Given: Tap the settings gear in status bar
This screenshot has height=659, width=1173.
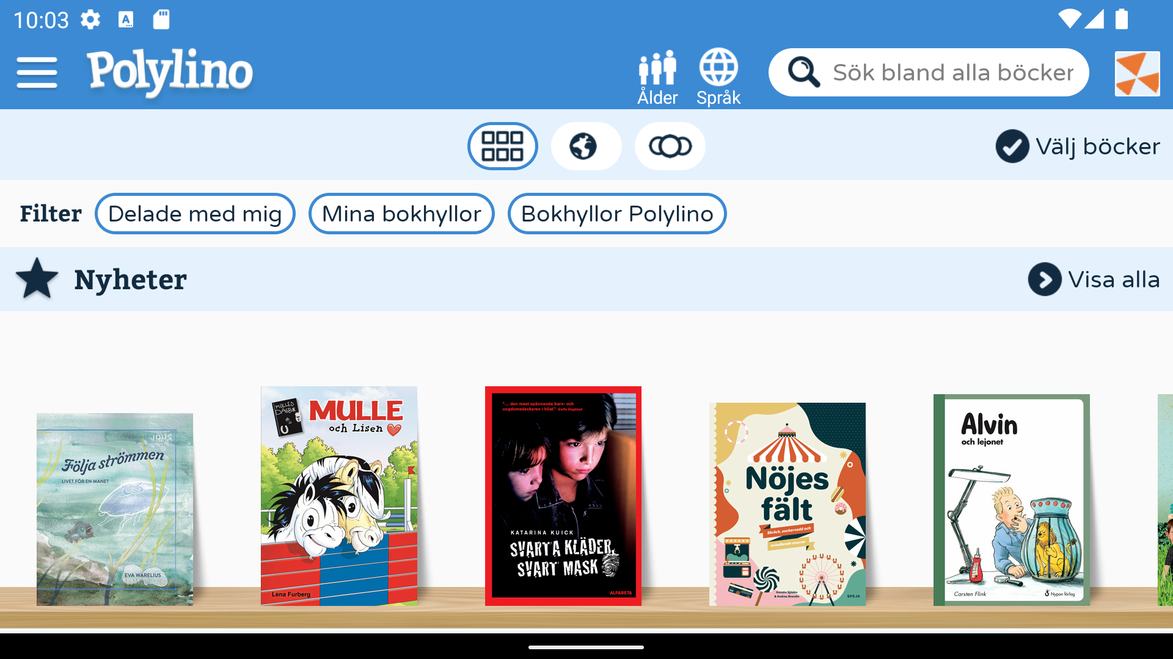Looking at the screenshot, I should [x=90, y=20].
